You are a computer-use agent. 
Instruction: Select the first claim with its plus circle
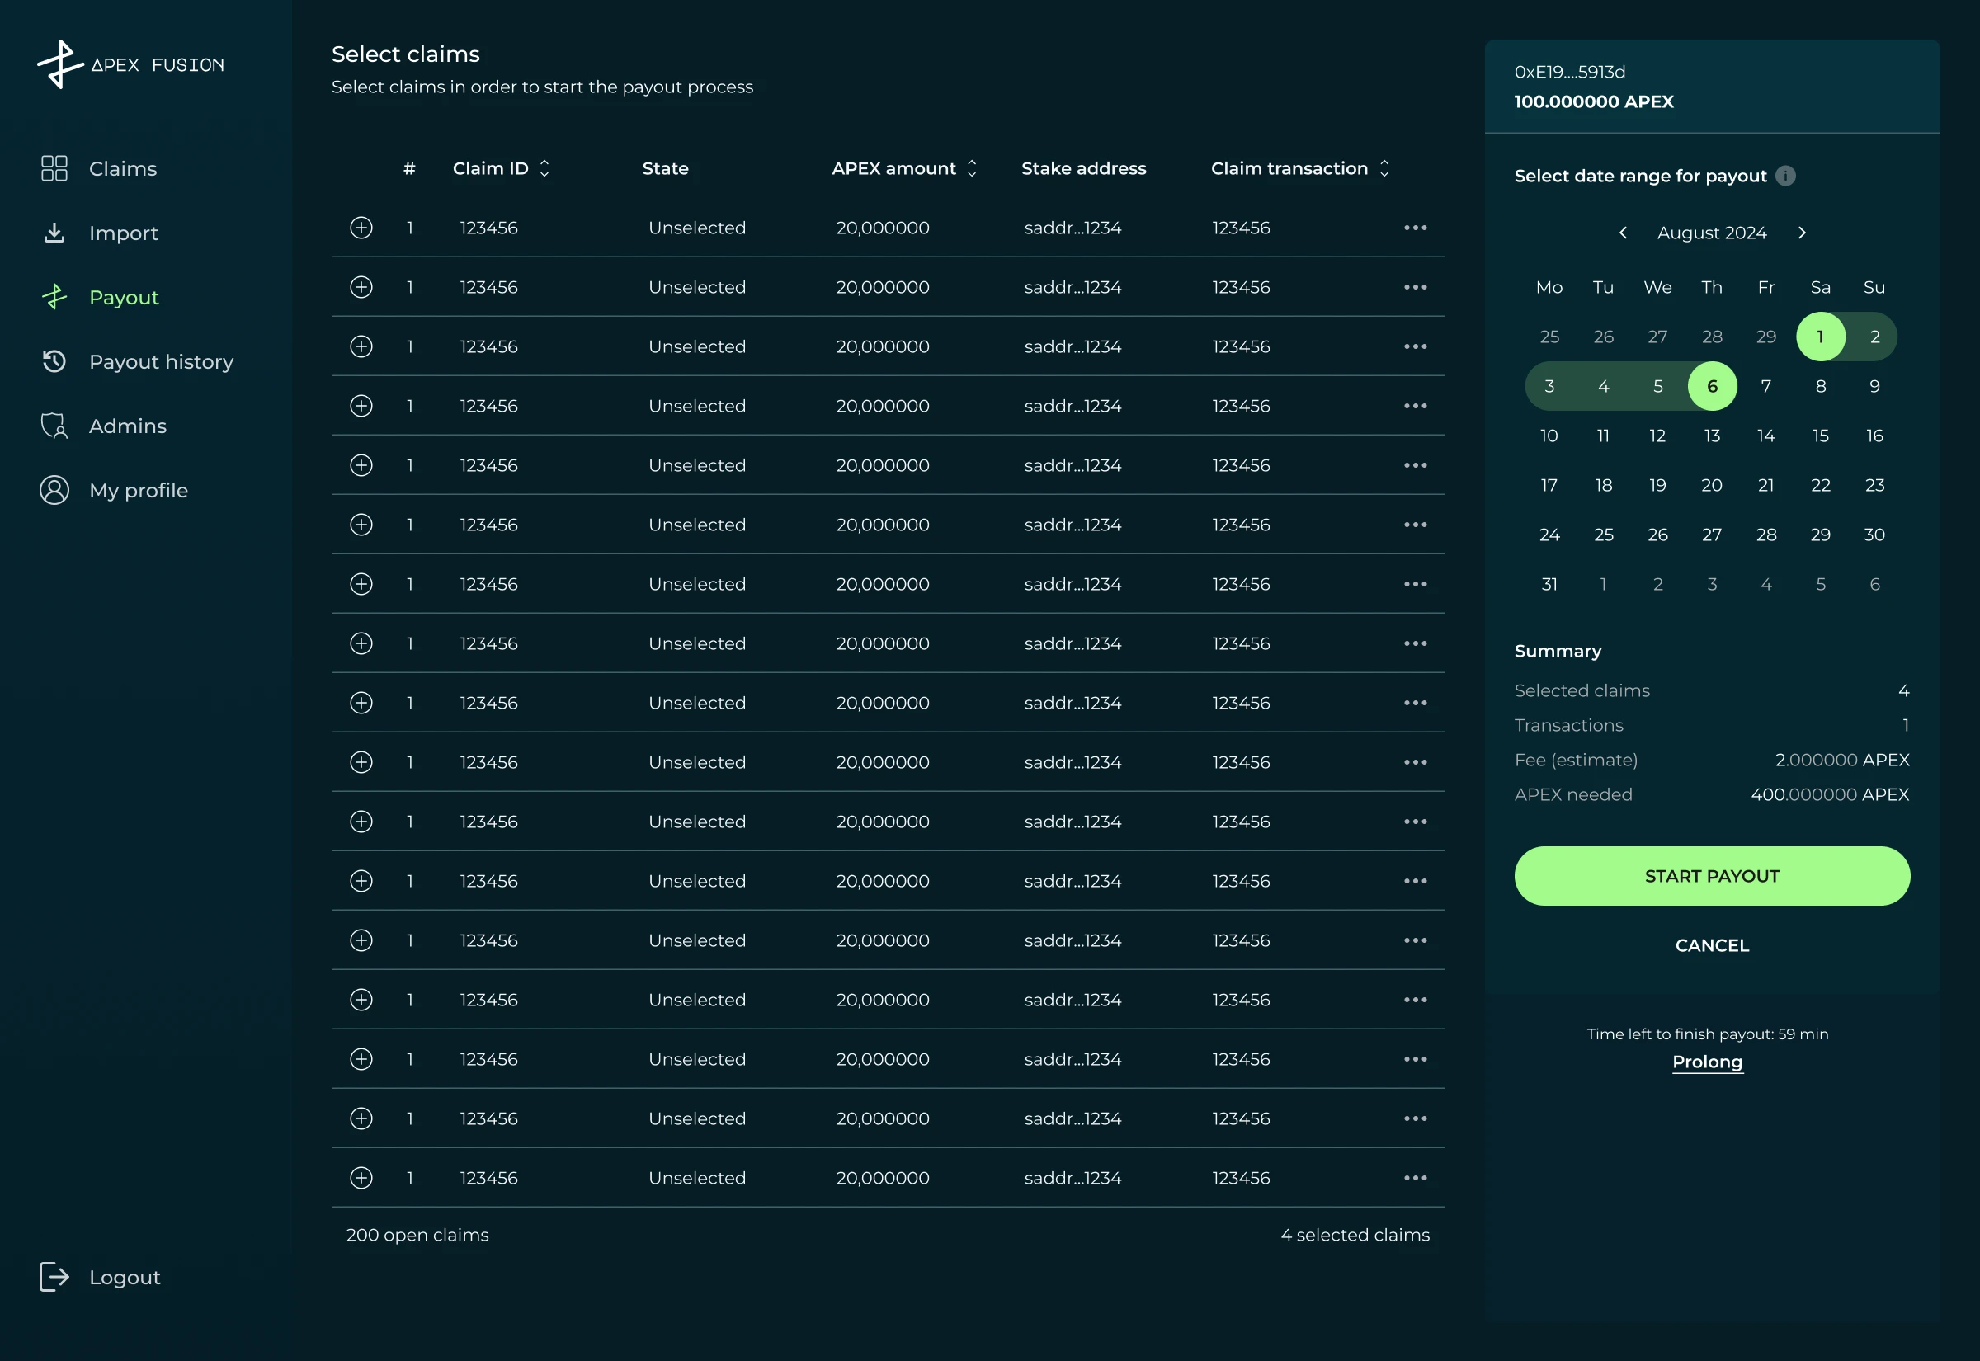tap(361, 228)
